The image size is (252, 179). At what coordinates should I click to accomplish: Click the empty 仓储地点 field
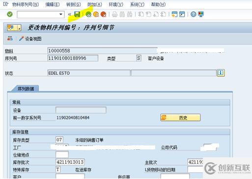(62, 155)
